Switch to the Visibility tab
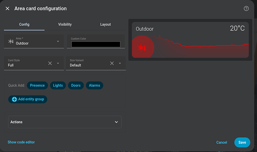Screen dimensions: 257x152 point(65,25)
